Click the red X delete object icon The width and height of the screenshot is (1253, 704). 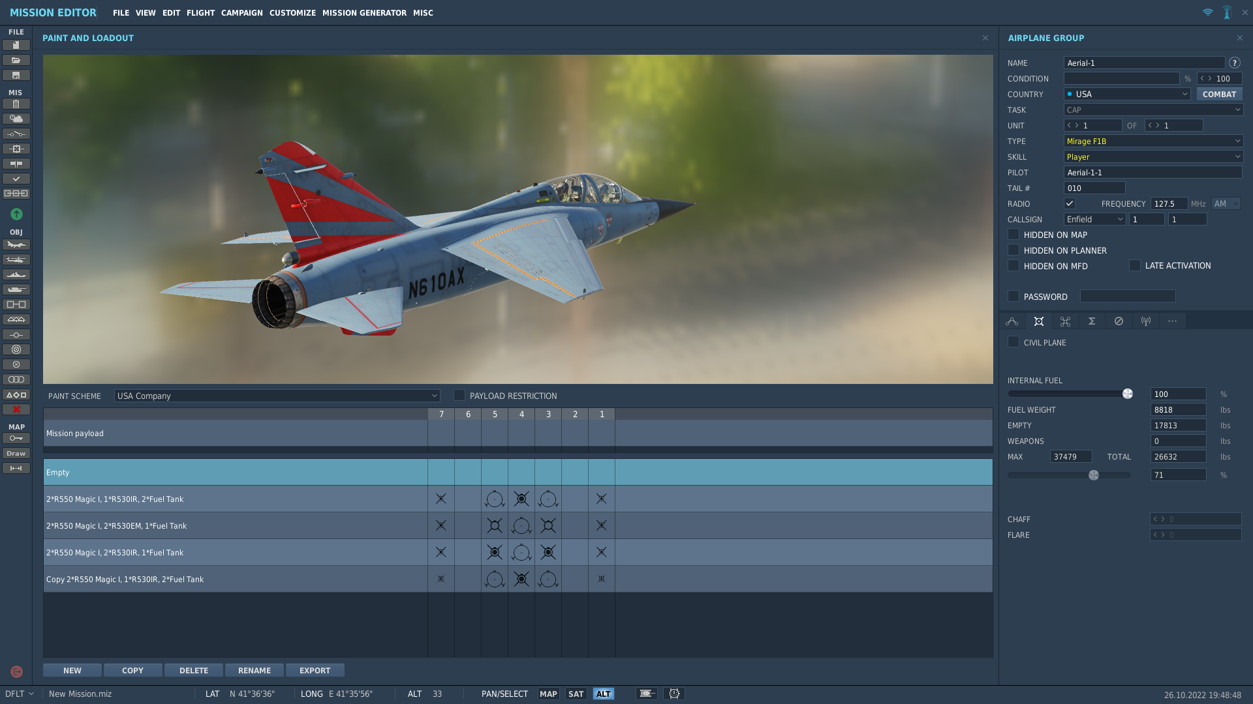pyautogui.click(x=16, y=409)
